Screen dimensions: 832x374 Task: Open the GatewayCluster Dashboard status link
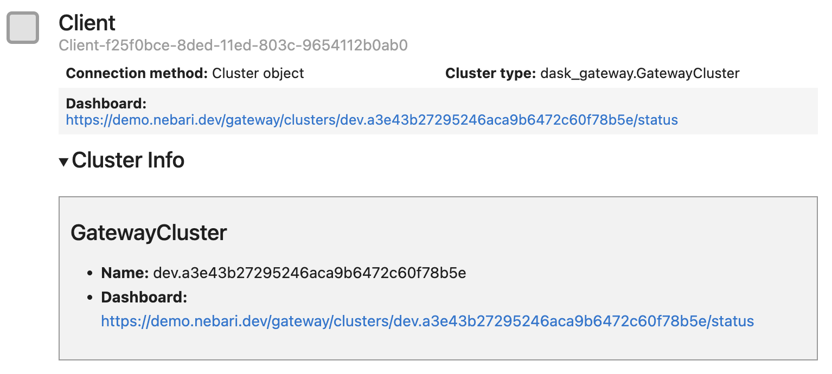coord(426,321)
